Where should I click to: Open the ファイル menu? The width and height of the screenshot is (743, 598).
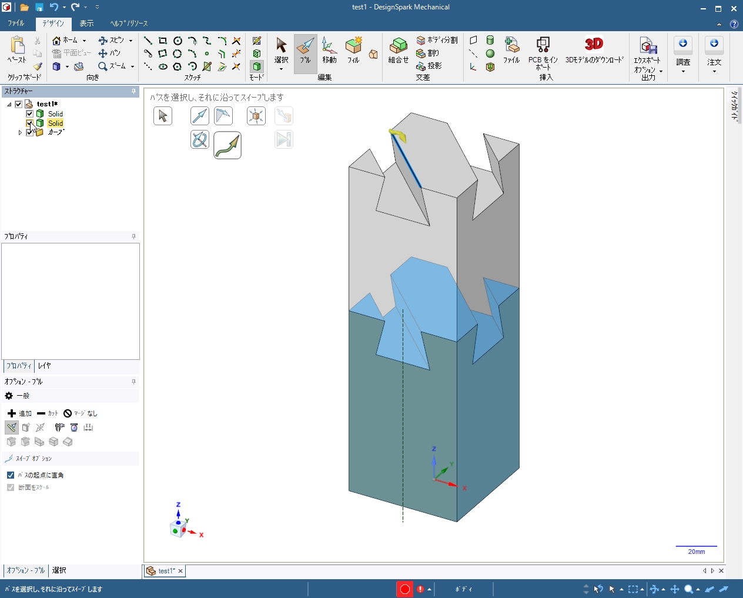pyautogui.click(x=16, y=24)
